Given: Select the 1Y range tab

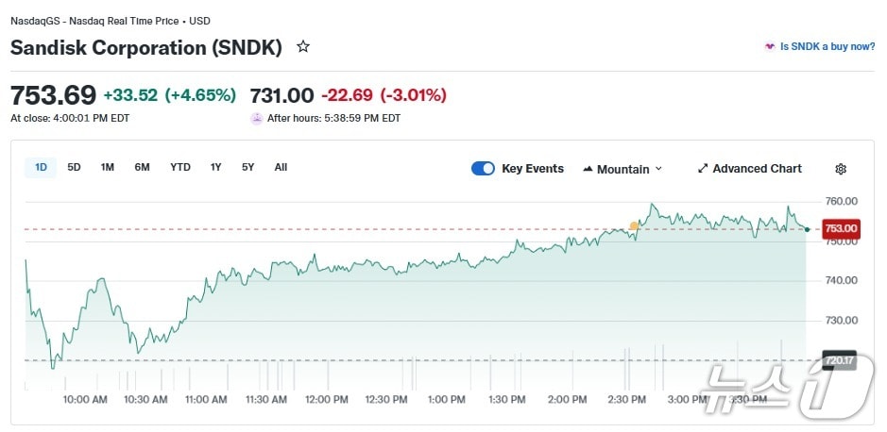Looking at the screenshot, I should click(215, 167).
